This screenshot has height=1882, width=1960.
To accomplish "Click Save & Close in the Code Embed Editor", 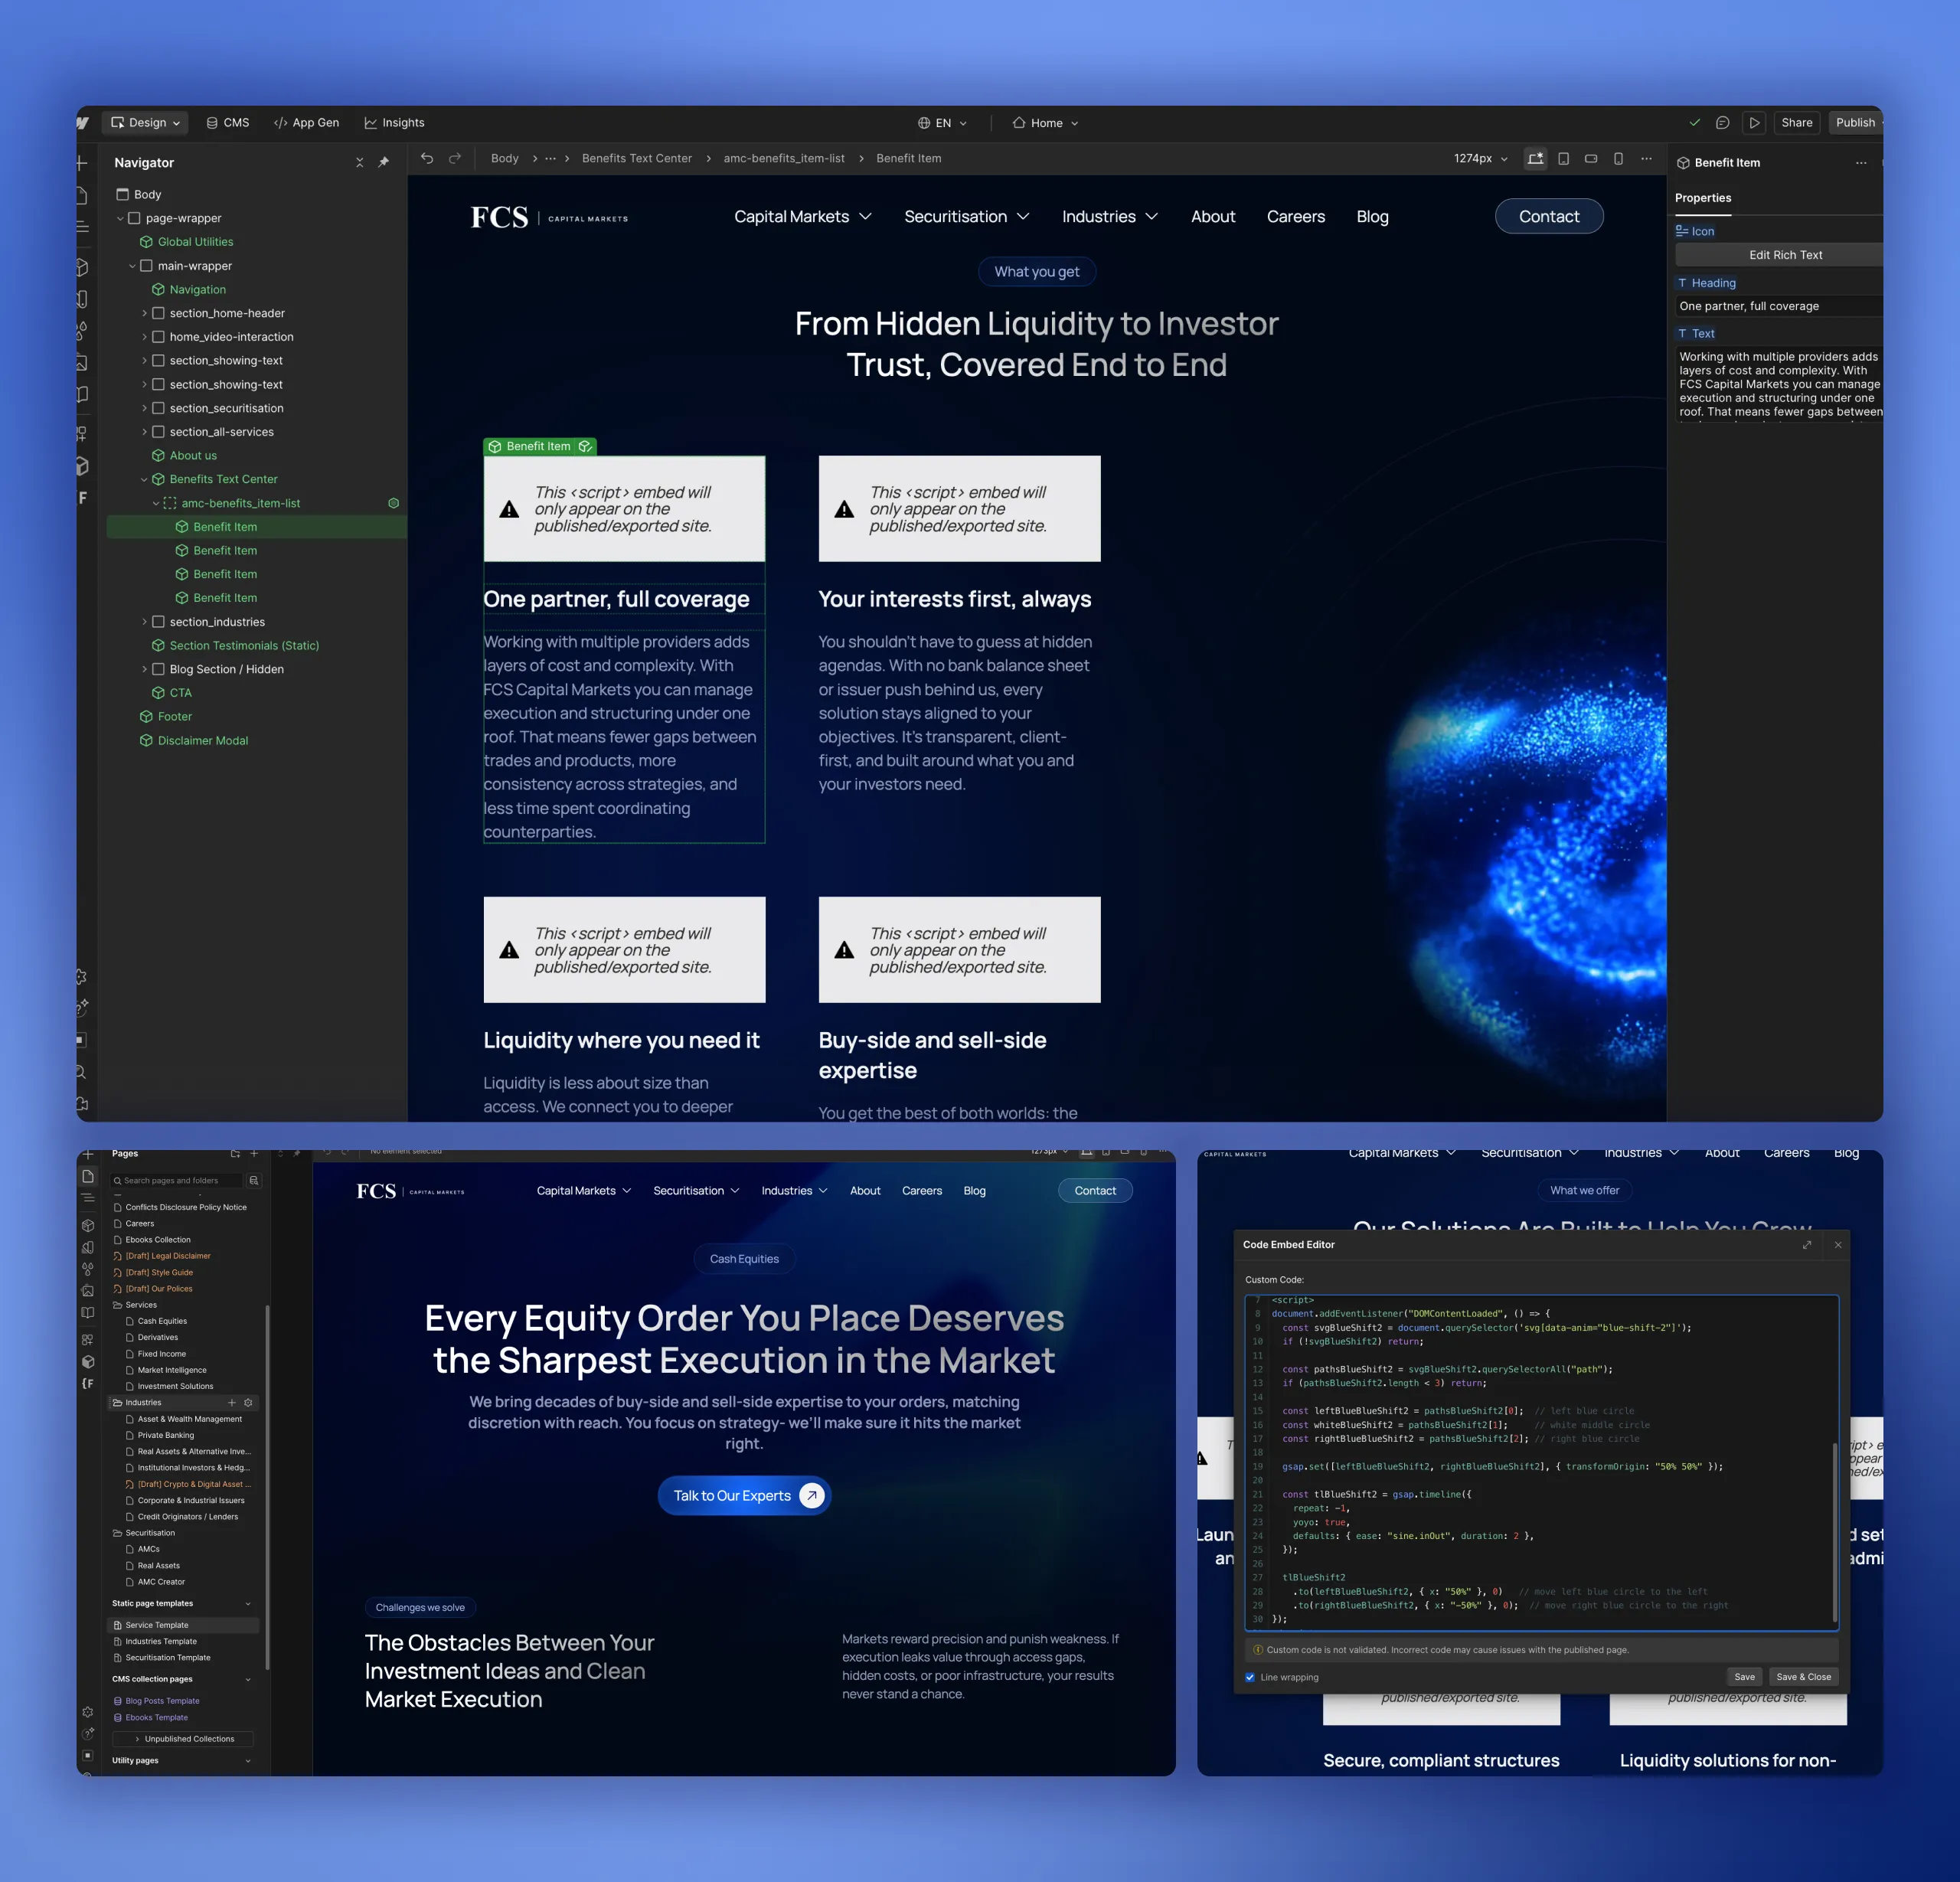I will 1803,1677.
